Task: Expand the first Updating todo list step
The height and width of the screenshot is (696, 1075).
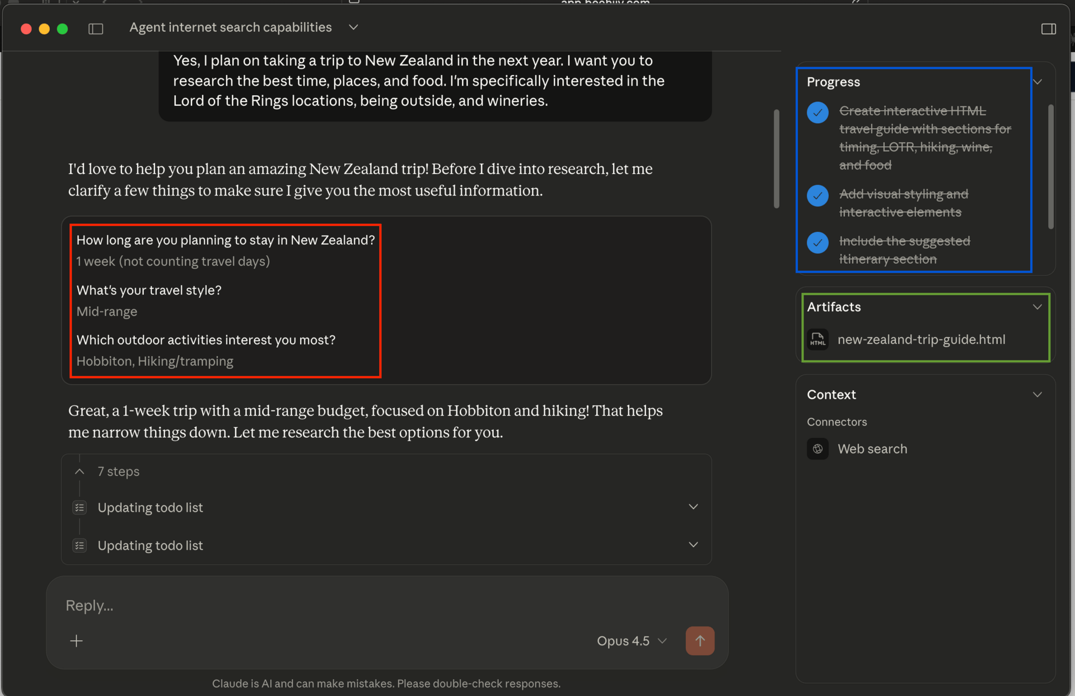Action: [693, 507]
